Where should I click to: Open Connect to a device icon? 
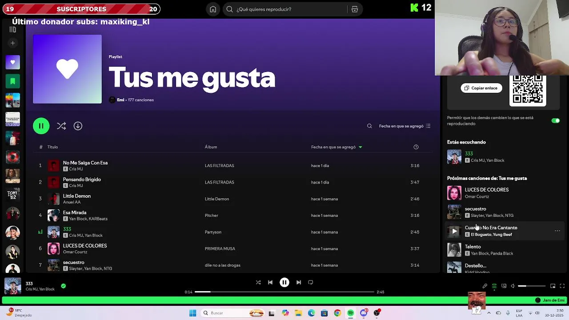pos(504,286)
